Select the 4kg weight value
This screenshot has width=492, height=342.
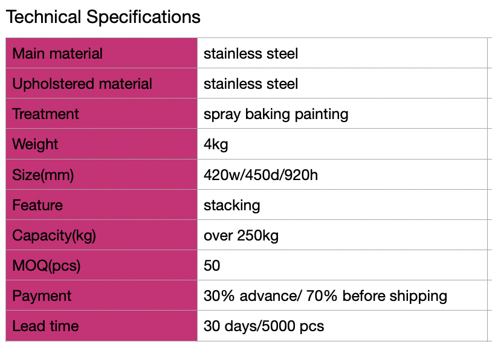click(216, 144)
